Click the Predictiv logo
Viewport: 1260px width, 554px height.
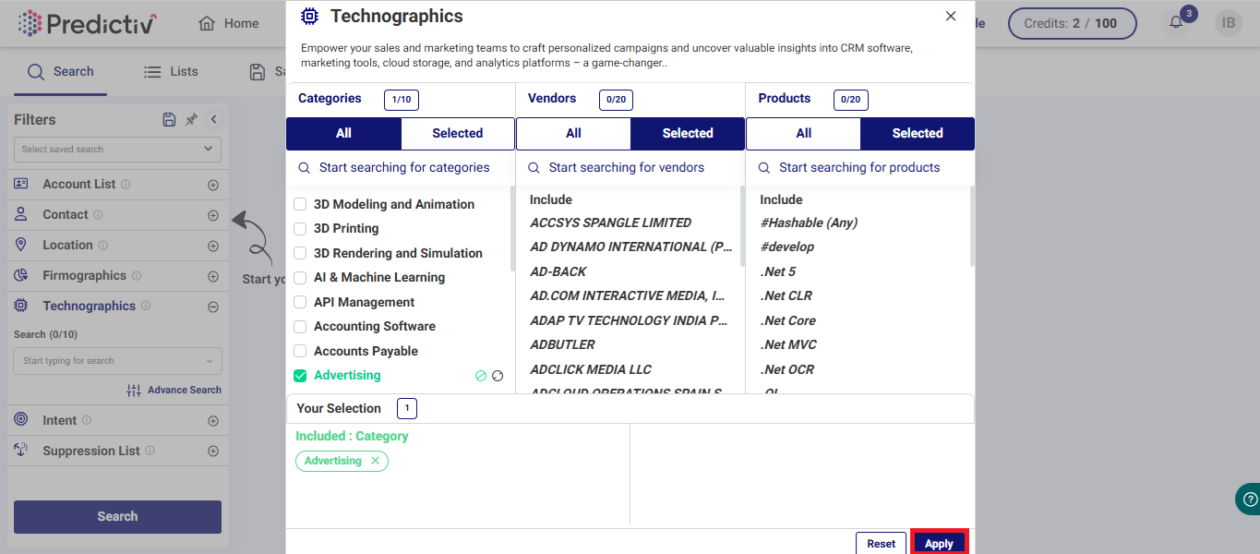point(86,23)
